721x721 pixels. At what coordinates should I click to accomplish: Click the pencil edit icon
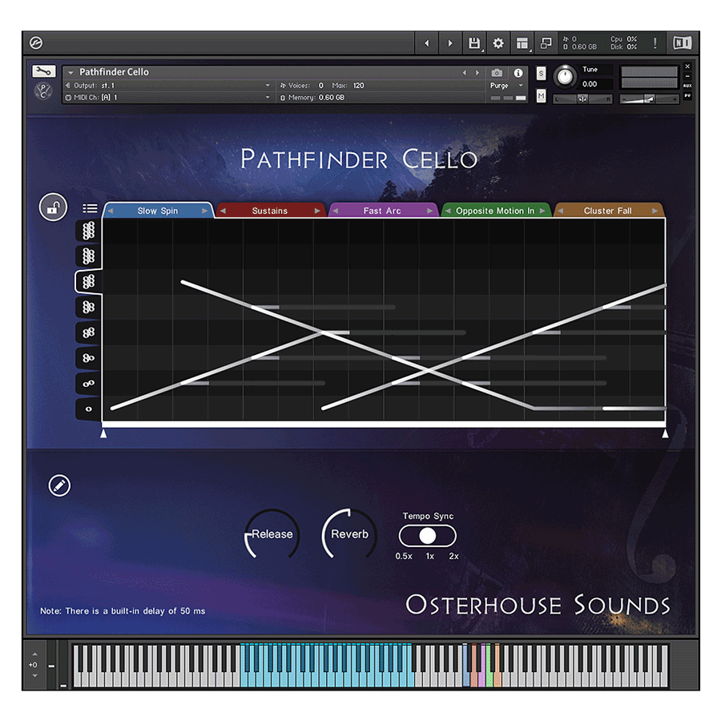click(60, 485)
